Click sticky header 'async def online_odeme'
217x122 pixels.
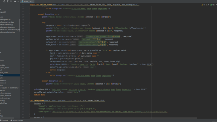(x=85, y=5)
